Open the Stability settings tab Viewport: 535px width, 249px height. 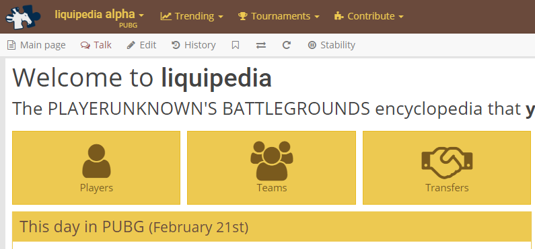coord(332,45)
